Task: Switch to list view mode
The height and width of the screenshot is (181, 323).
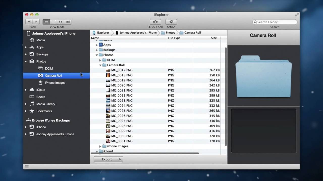Action: [46, 22]
